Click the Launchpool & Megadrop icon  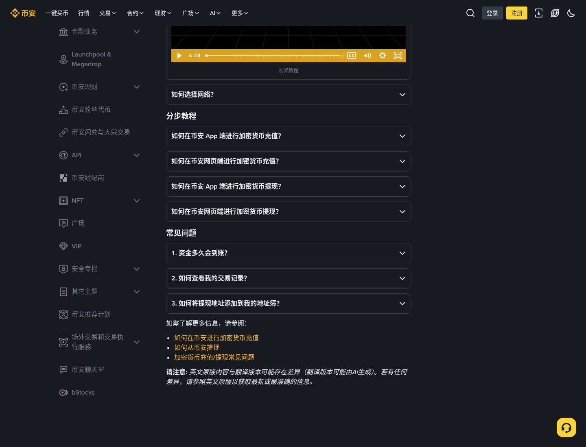tap(63, 59)
